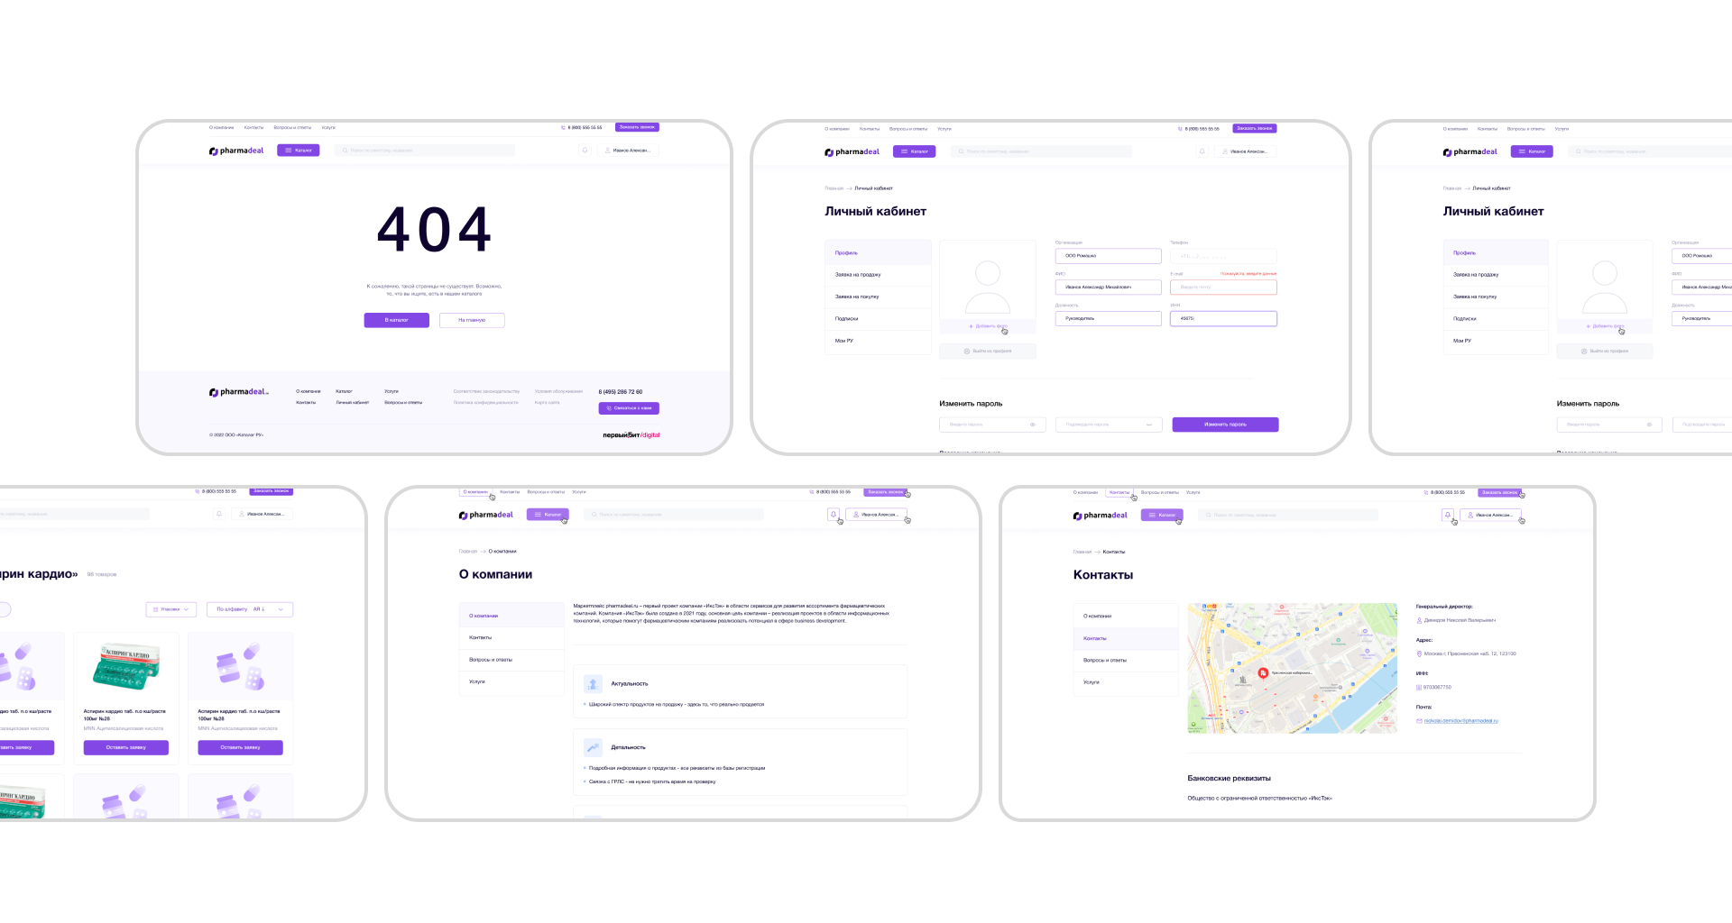Click the Детальность chart icon
The height and width of the screenshot is (923, 1732).
point(593,747)
